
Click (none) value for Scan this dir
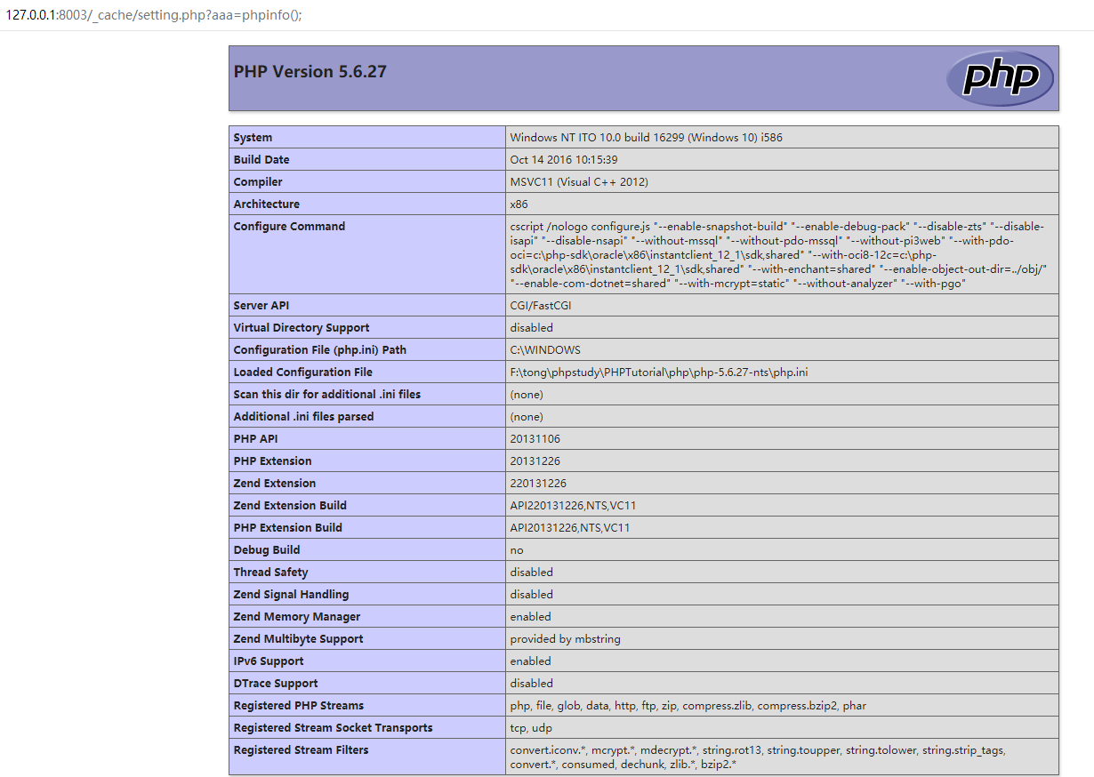coord(527,395)
